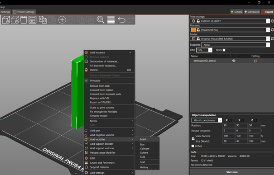The width and height of the screenshot is (274, 175).
Task: Choose Gallery in the modifier submenu
Action: tap(147, 167)
